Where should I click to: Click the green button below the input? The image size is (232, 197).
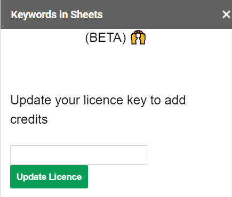(49, 177)
